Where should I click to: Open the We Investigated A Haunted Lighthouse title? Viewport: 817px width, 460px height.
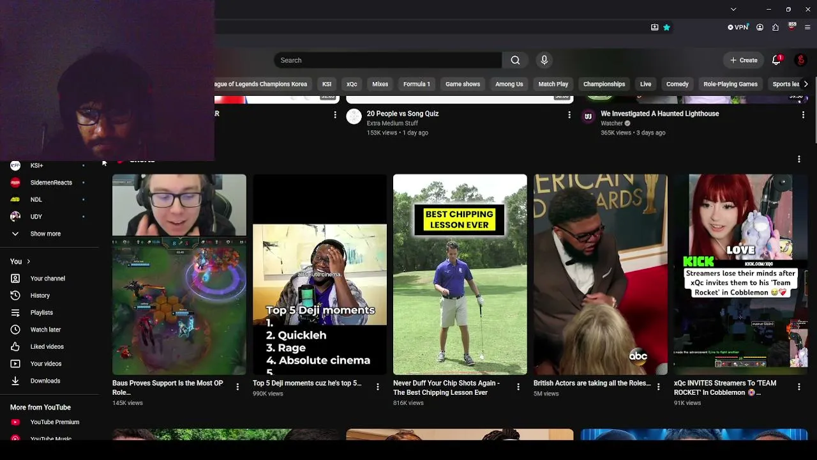(x=660, y=114)
